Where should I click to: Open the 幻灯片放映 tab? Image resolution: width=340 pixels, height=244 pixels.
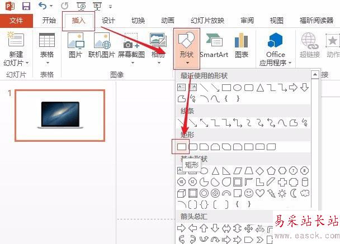[x=207, y=21]
